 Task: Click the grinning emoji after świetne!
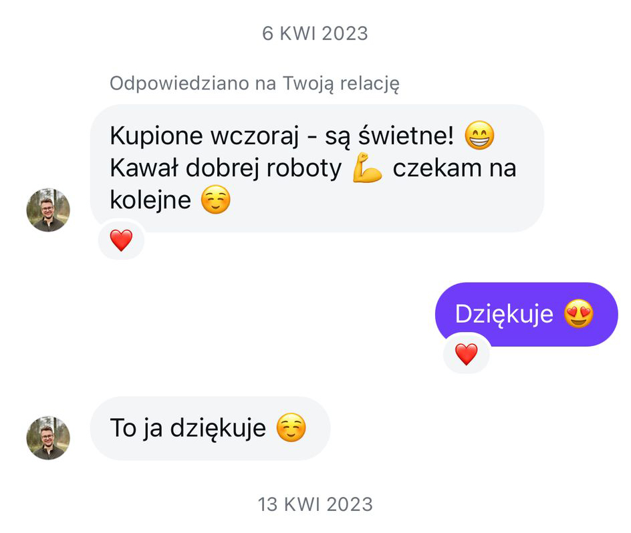coord(479,135)
